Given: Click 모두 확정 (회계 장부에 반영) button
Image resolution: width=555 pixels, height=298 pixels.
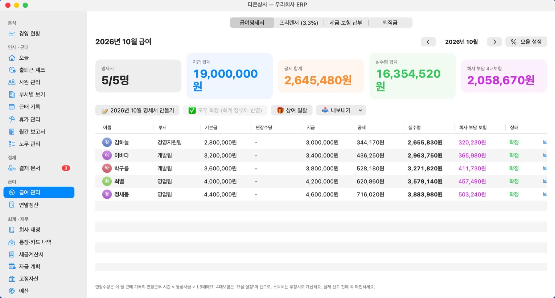Looking at the screenshot, I should 225,110.
